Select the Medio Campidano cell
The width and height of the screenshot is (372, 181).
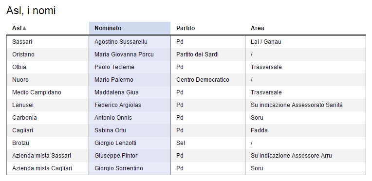48,92
